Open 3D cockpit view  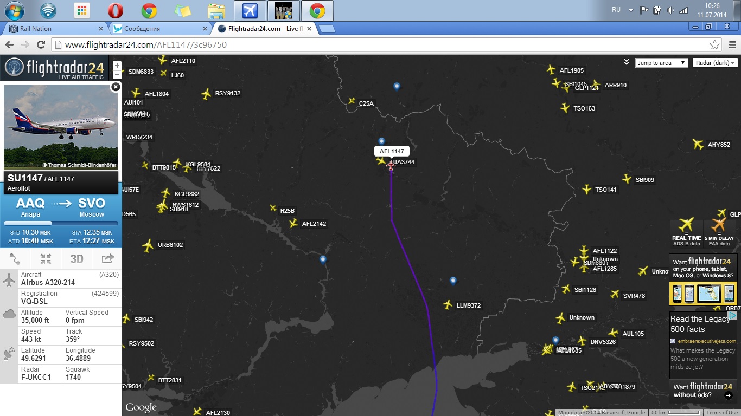tap(76, 259)
